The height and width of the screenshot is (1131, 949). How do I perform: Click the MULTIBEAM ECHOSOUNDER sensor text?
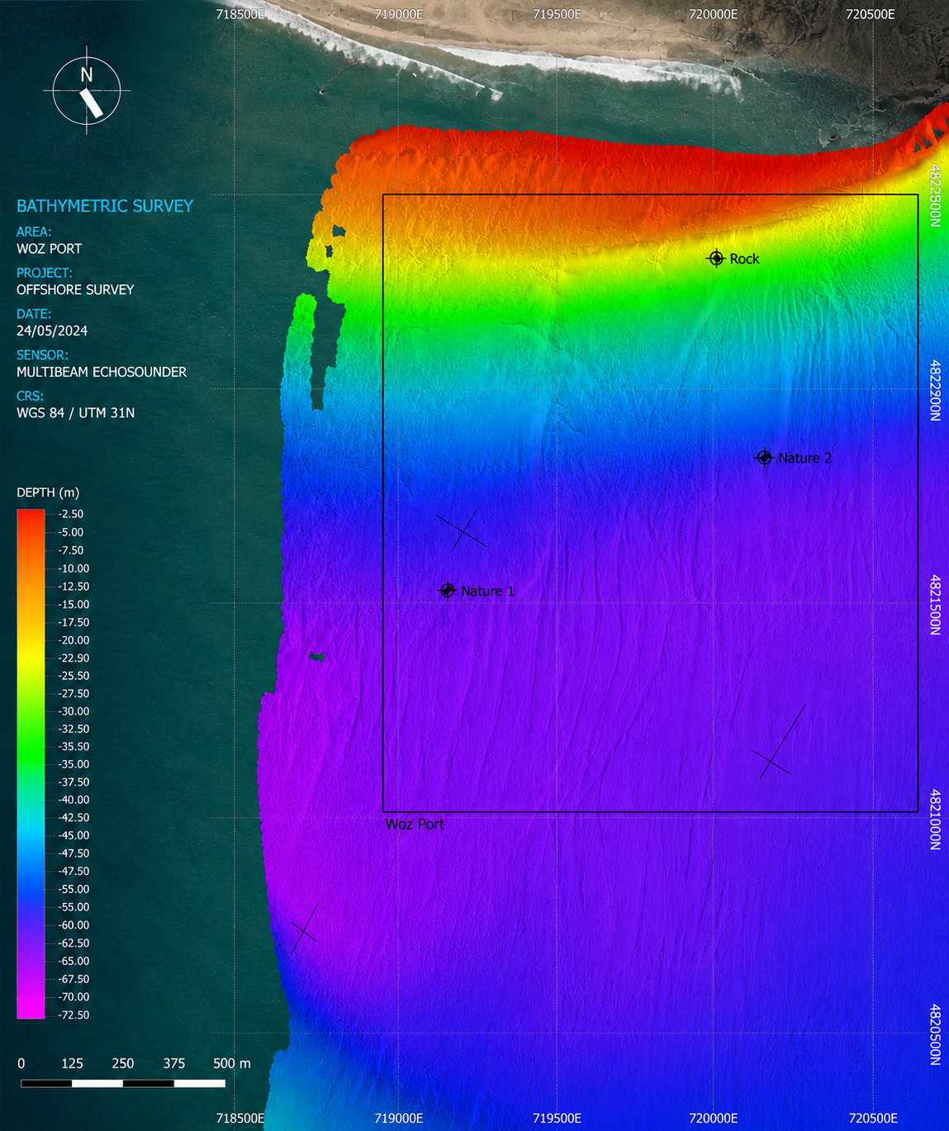point(102,372)
